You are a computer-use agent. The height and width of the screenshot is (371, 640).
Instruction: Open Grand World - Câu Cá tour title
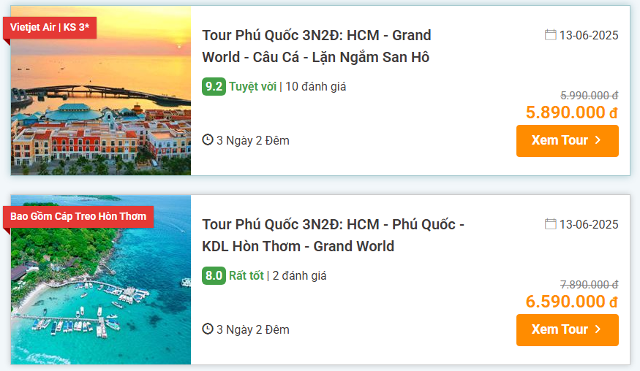click(316, 46)
